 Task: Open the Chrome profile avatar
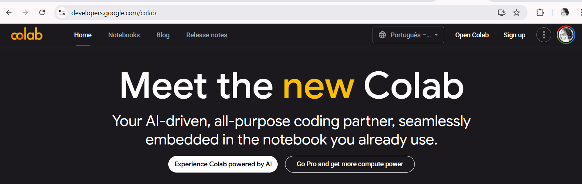[x=565, y=13]
